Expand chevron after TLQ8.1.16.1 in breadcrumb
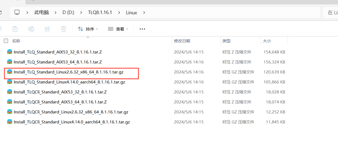Screen dimensions: 338x162 tap(119, 12)
